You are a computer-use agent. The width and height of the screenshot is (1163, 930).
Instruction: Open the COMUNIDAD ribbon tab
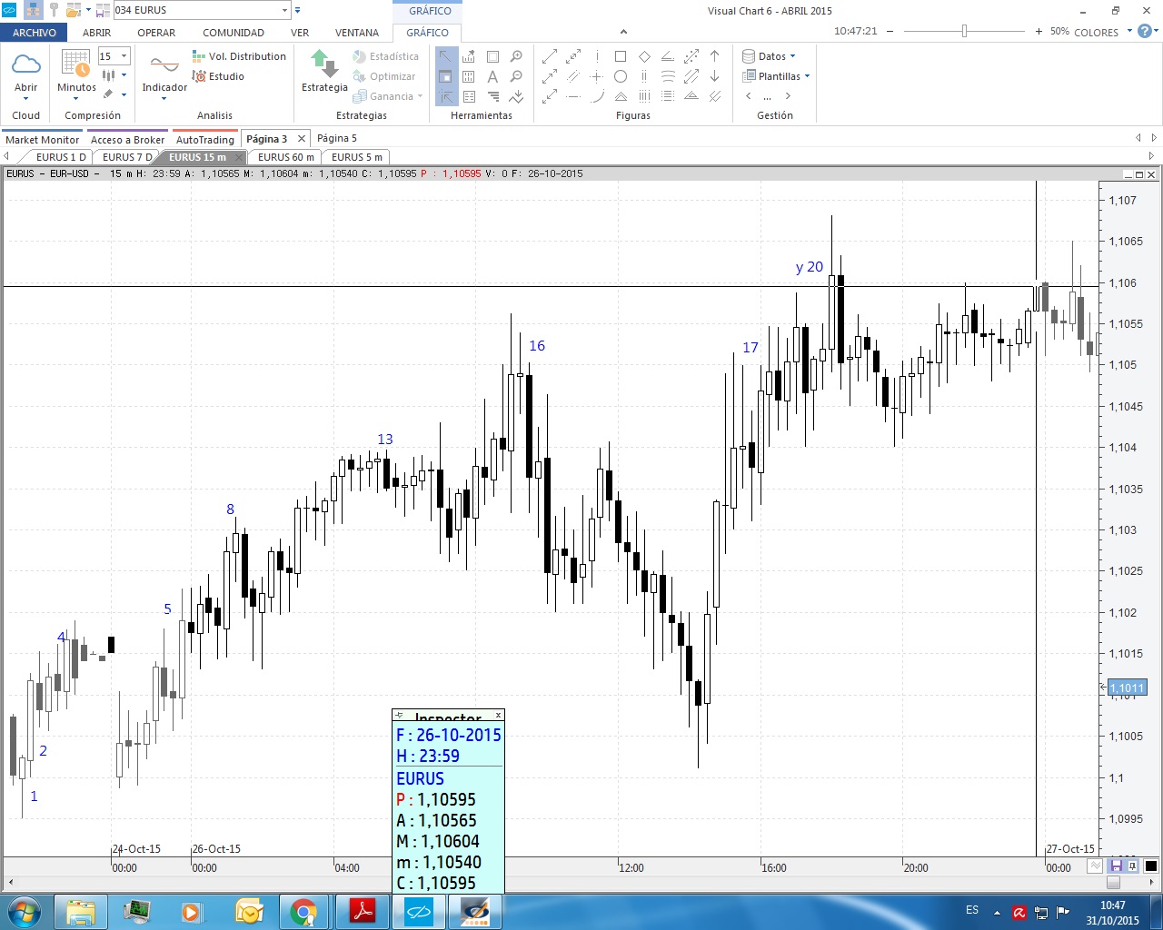coord(234,33)
